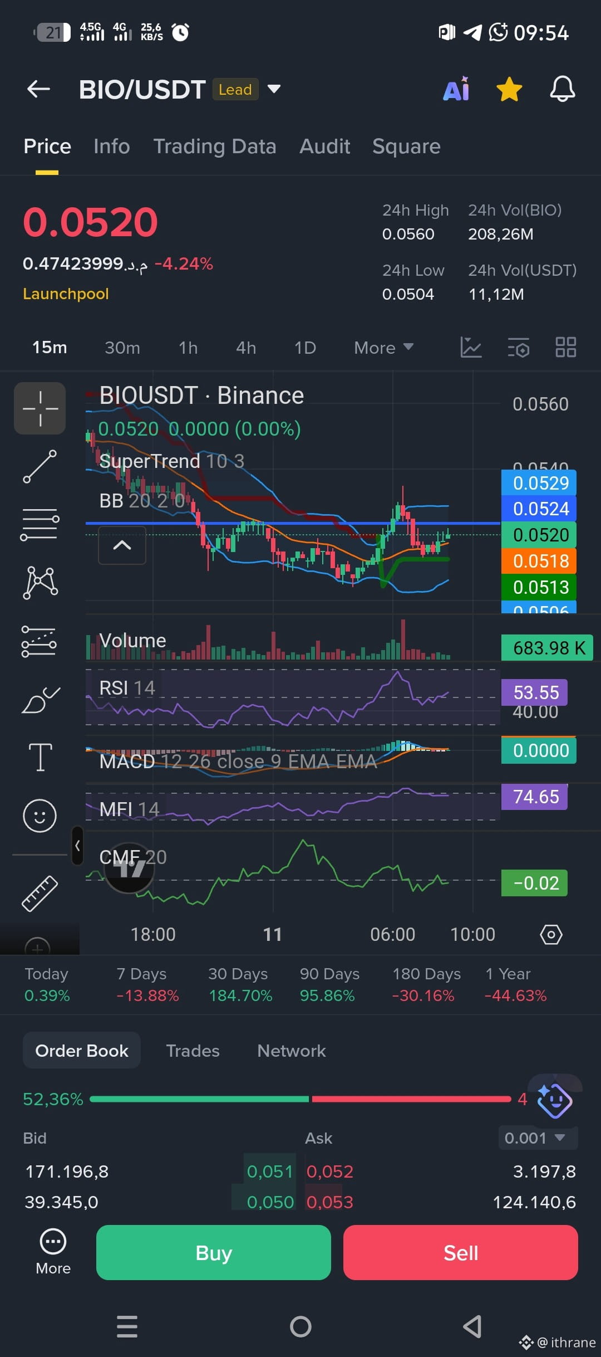Select the horizontal lines tool
The image size is (601, 1357).
point(40,524)
